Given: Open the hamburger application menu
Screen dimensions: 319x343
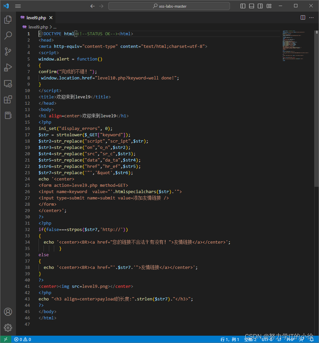Looking at the screenshot, I should point(18,6).
